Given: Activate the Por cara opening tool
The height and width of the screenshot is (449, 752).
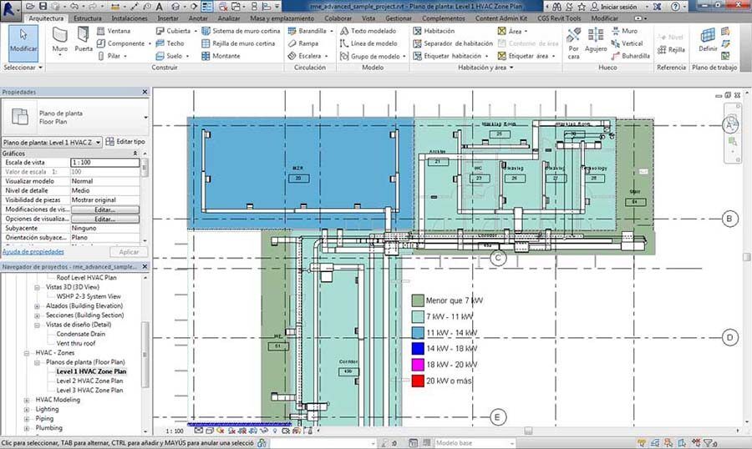Looking at the screenshot, I should [574, 41].
